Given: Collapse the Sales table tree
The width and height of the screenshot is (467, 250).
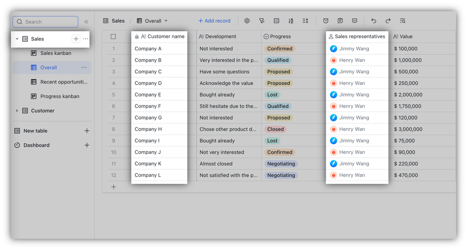Looking at the screenshot, I should coord(17,39).
